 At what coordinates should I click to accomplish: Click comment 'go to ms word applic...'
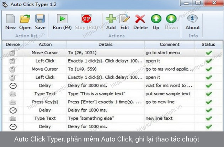tap(169, 69)
